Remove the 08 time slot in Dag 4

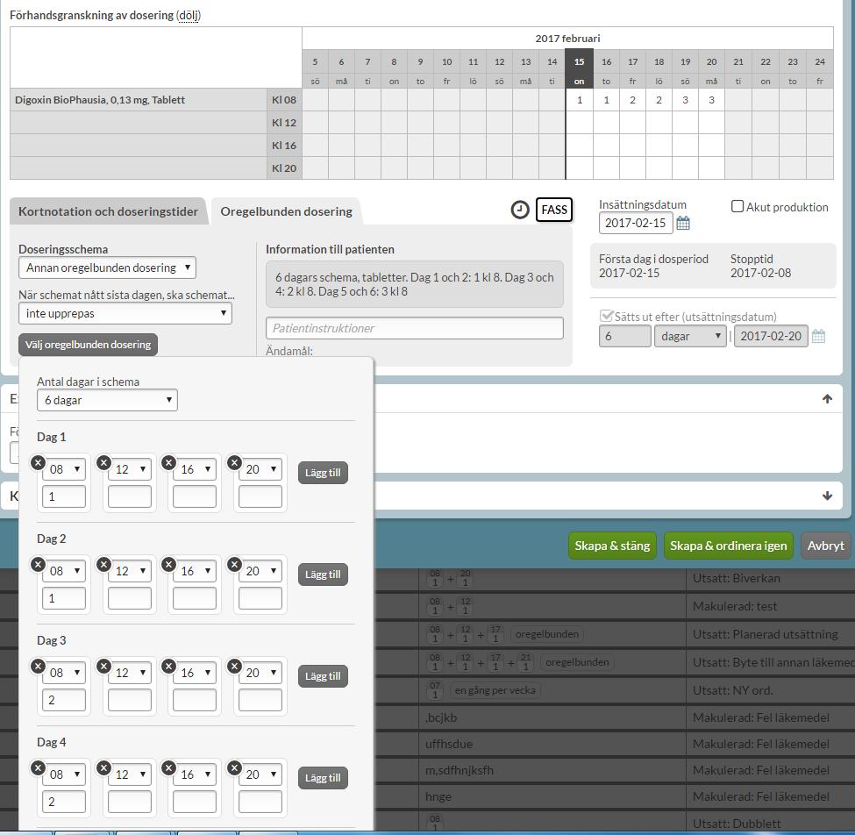[38, 768]
